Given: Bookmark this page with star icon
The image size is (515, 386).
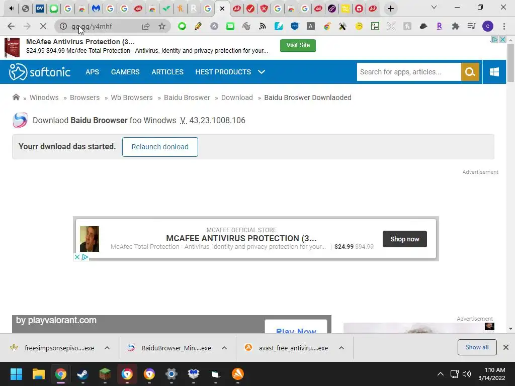Looking at the screenshot, I should [x=162, y=26].
